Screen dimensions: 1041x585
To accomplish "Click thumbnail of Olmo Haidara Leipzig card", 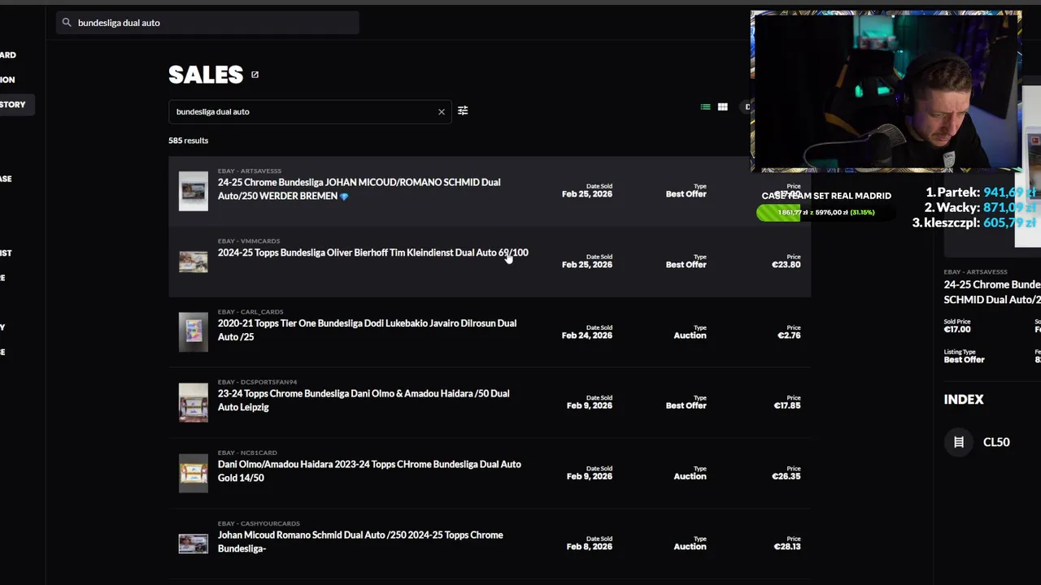I will tap(194, 403).
